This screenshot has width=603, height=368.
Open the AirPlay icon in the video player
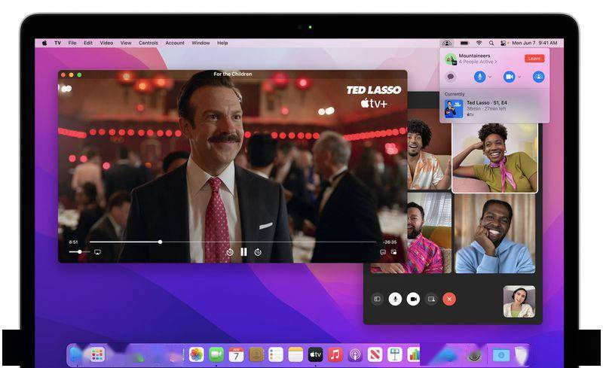(98, 252)
